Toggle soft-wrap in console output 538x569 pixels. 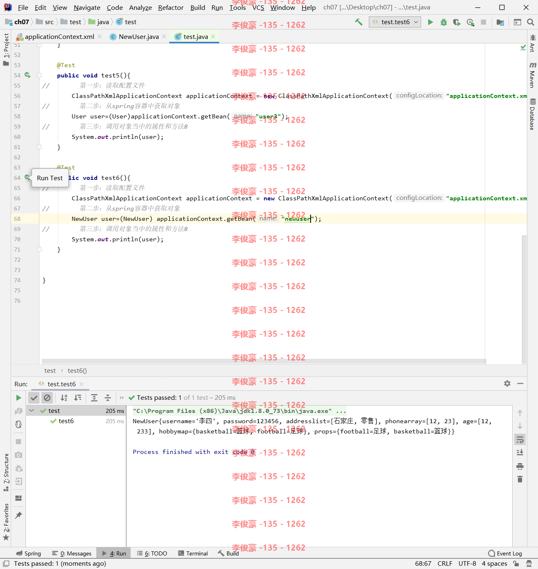click(x=520, y=440)
